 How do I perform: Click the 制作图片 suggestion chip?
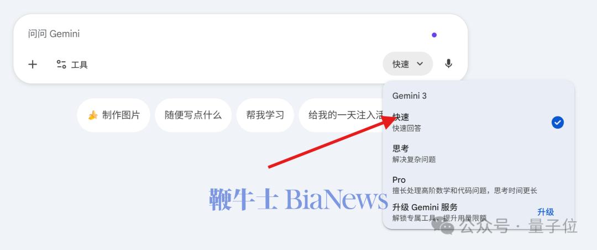pyautogui.click(x=113, y=115)
